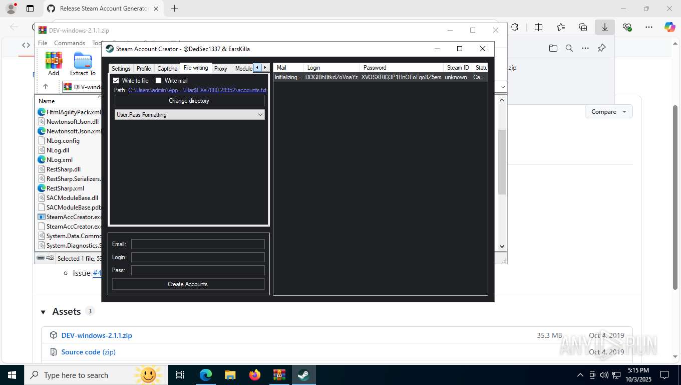Open the browser Extensions puzzle icon
681x385 pixels.
tap(515, 28)
